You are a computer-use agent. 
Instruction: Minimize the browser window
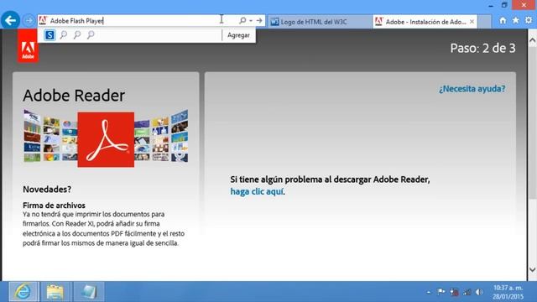click(491, 5)
